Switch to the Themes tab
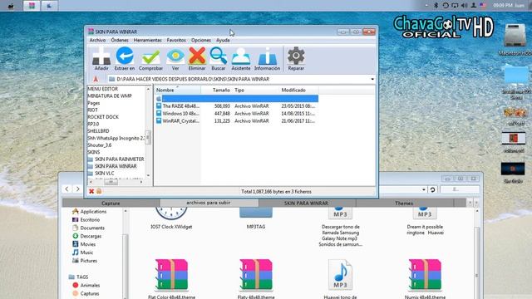Image resolution: width=532 pixels, height=299 pixels. coord(404,203)
